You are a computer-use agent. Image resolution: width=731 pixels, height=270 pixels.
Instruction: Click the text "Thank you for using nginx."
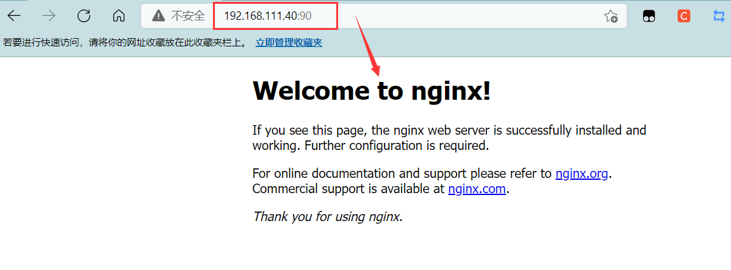tap(328, 217)
